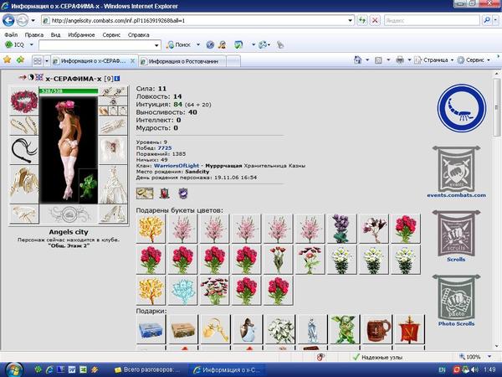Screen dimensions: 502x377
Task: Close the Информация о x-СЕРАФ tab
Action: [x=132, y=61]
